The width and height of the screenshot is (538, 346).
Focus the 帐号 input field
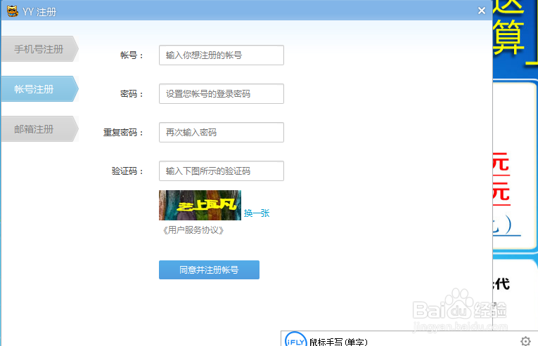click(x=222, y=55)
